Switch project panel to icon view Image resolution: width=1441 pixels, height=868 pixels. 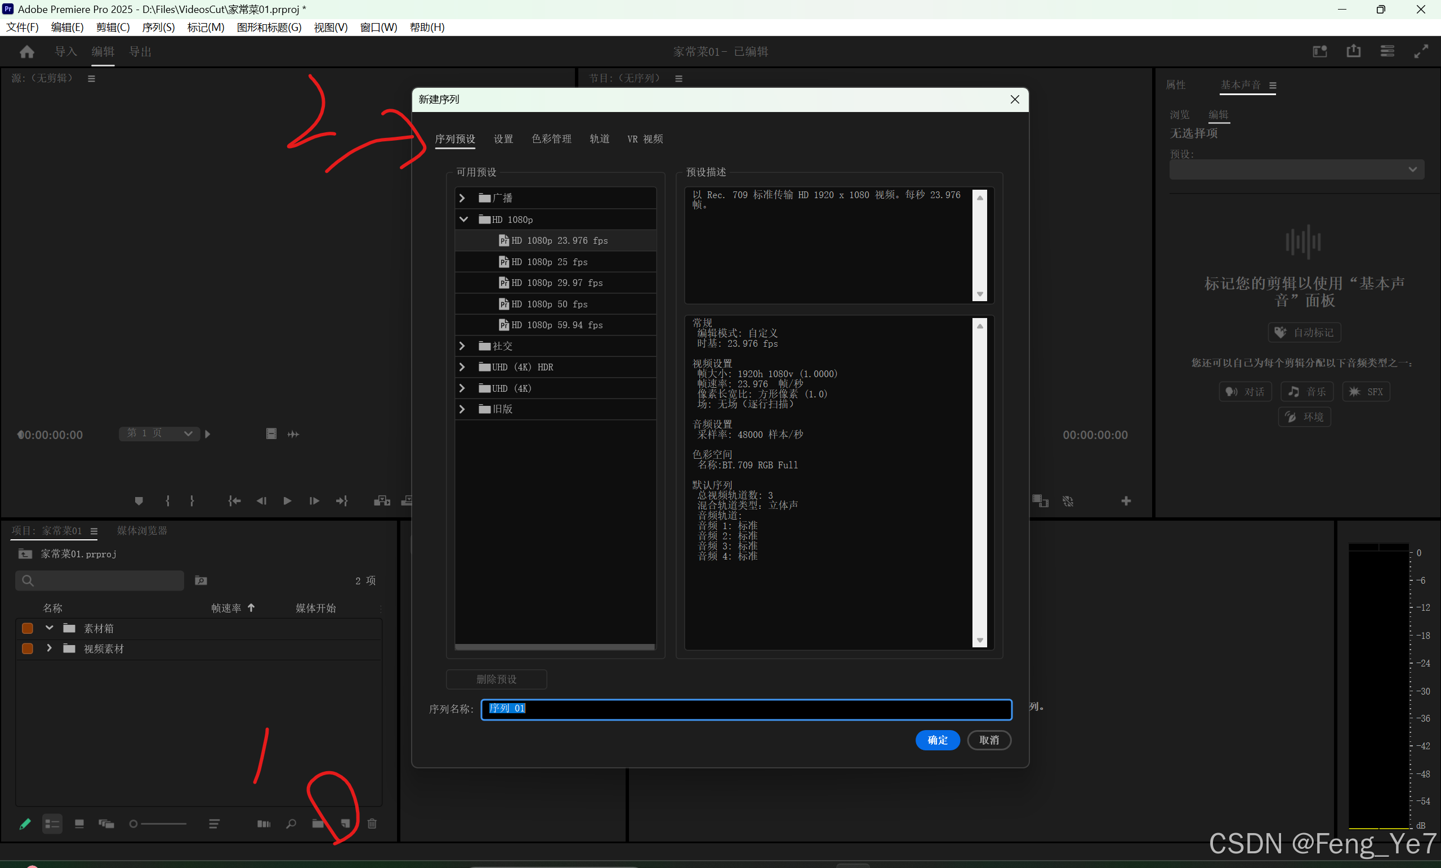click(79, 824)
